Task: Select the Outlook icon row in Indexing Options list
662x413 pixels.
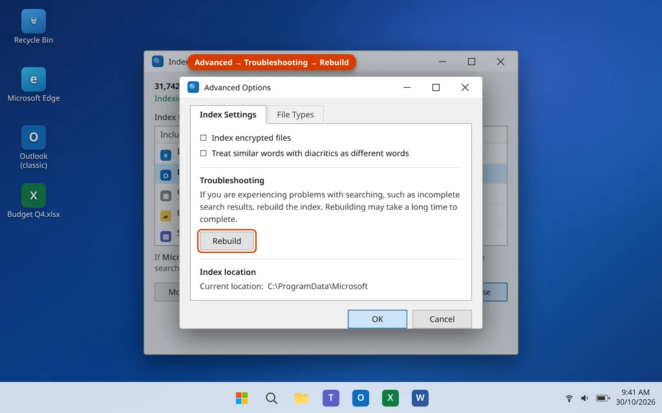Action: pyautogui.click(x=166, y=176)
